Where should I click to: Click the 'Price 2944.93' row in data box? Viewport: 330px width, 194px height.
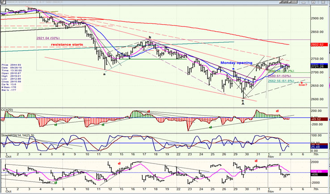(10, 65)
